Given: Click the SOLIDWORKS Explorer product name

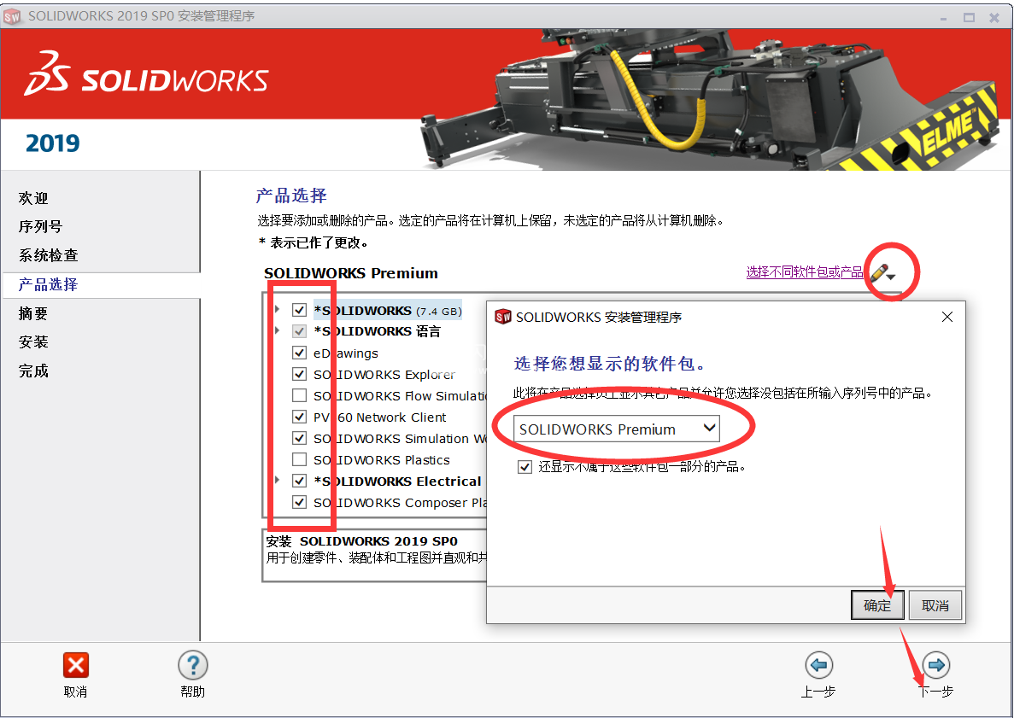Looking at the screenshot, I should coord(384,375).
